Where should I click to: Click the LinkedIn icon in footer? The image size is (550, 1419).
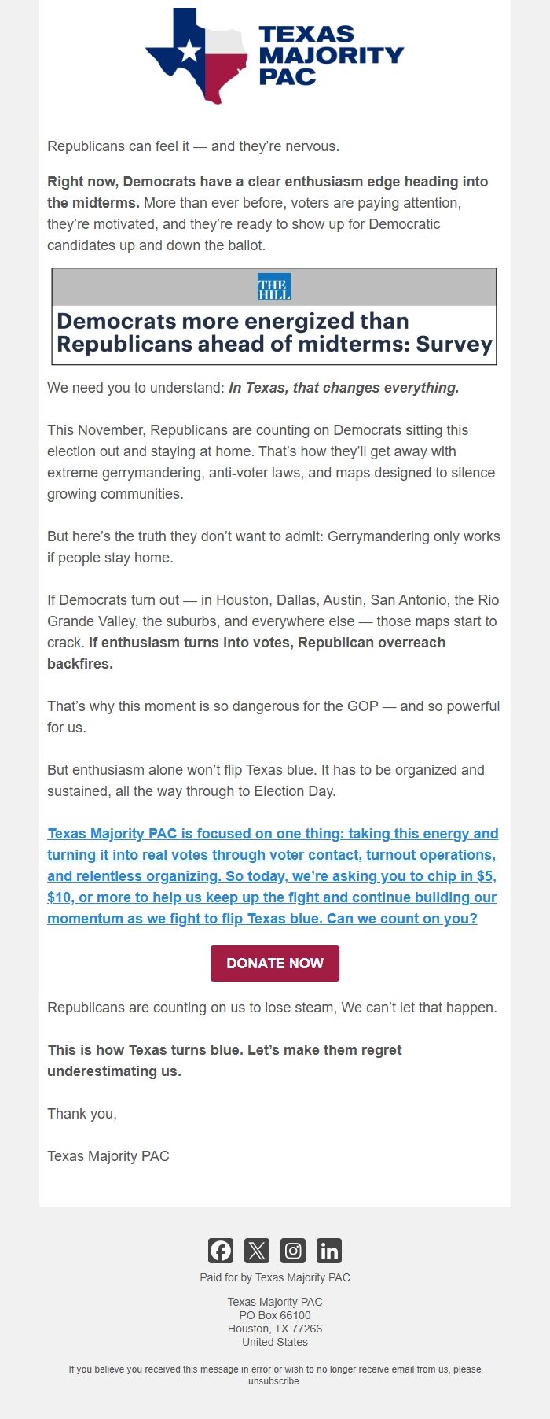pyautogui.click(x=329, y=1250)
